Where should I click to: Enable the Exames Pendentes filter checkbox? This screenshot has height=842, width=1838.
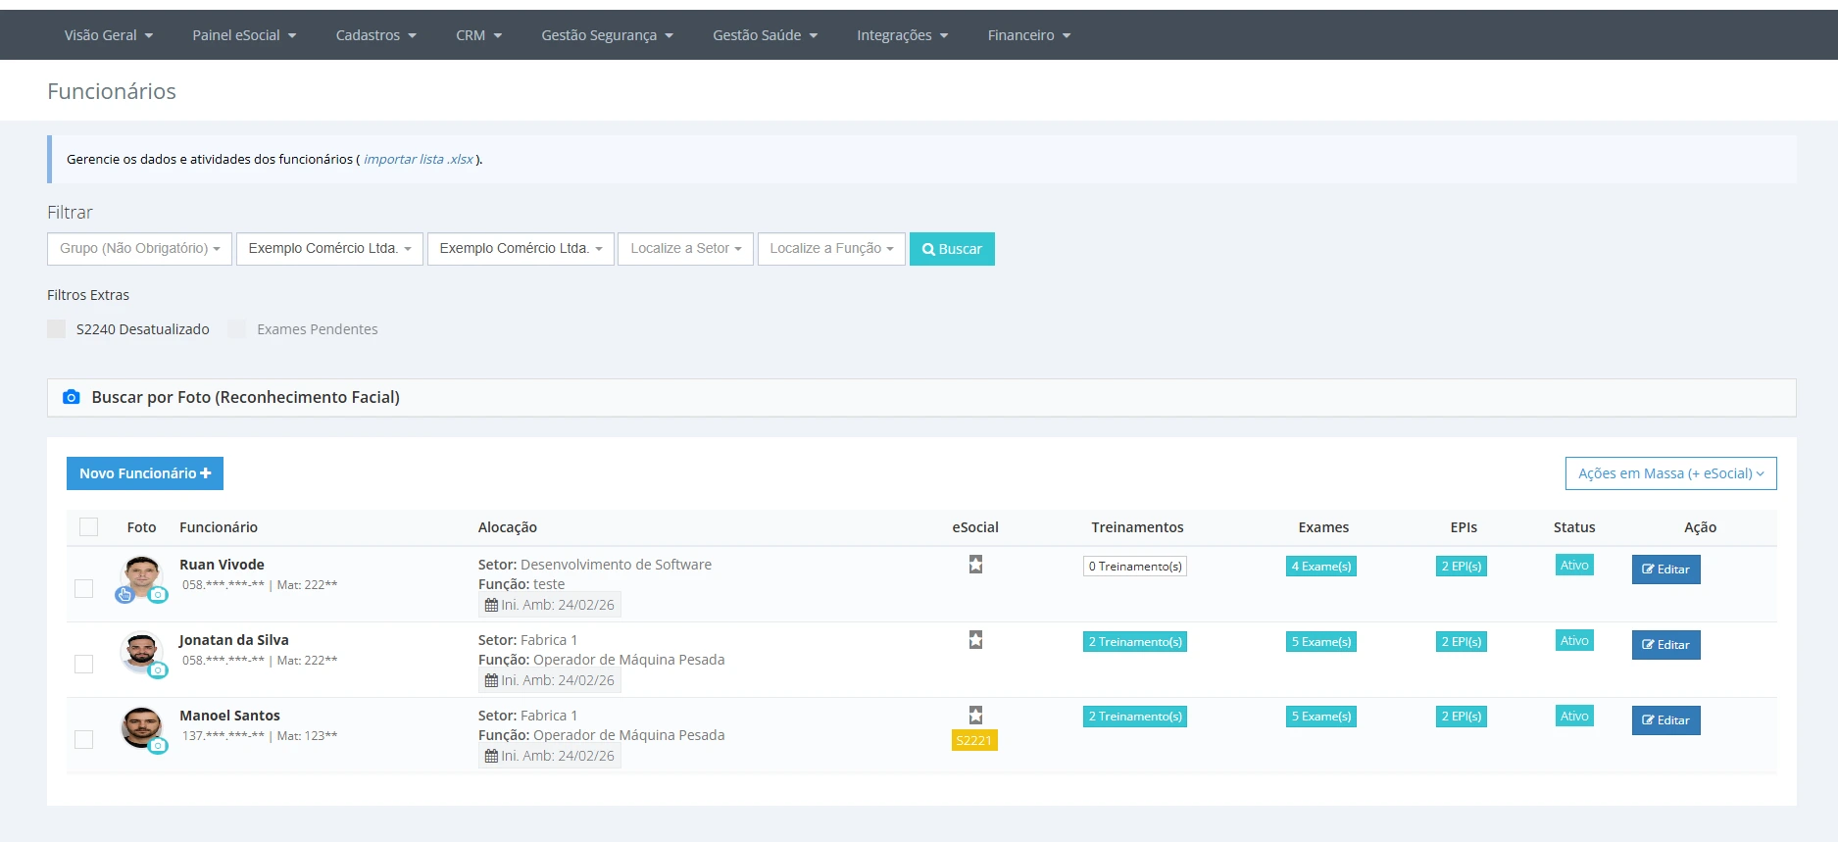click(237, 329)
